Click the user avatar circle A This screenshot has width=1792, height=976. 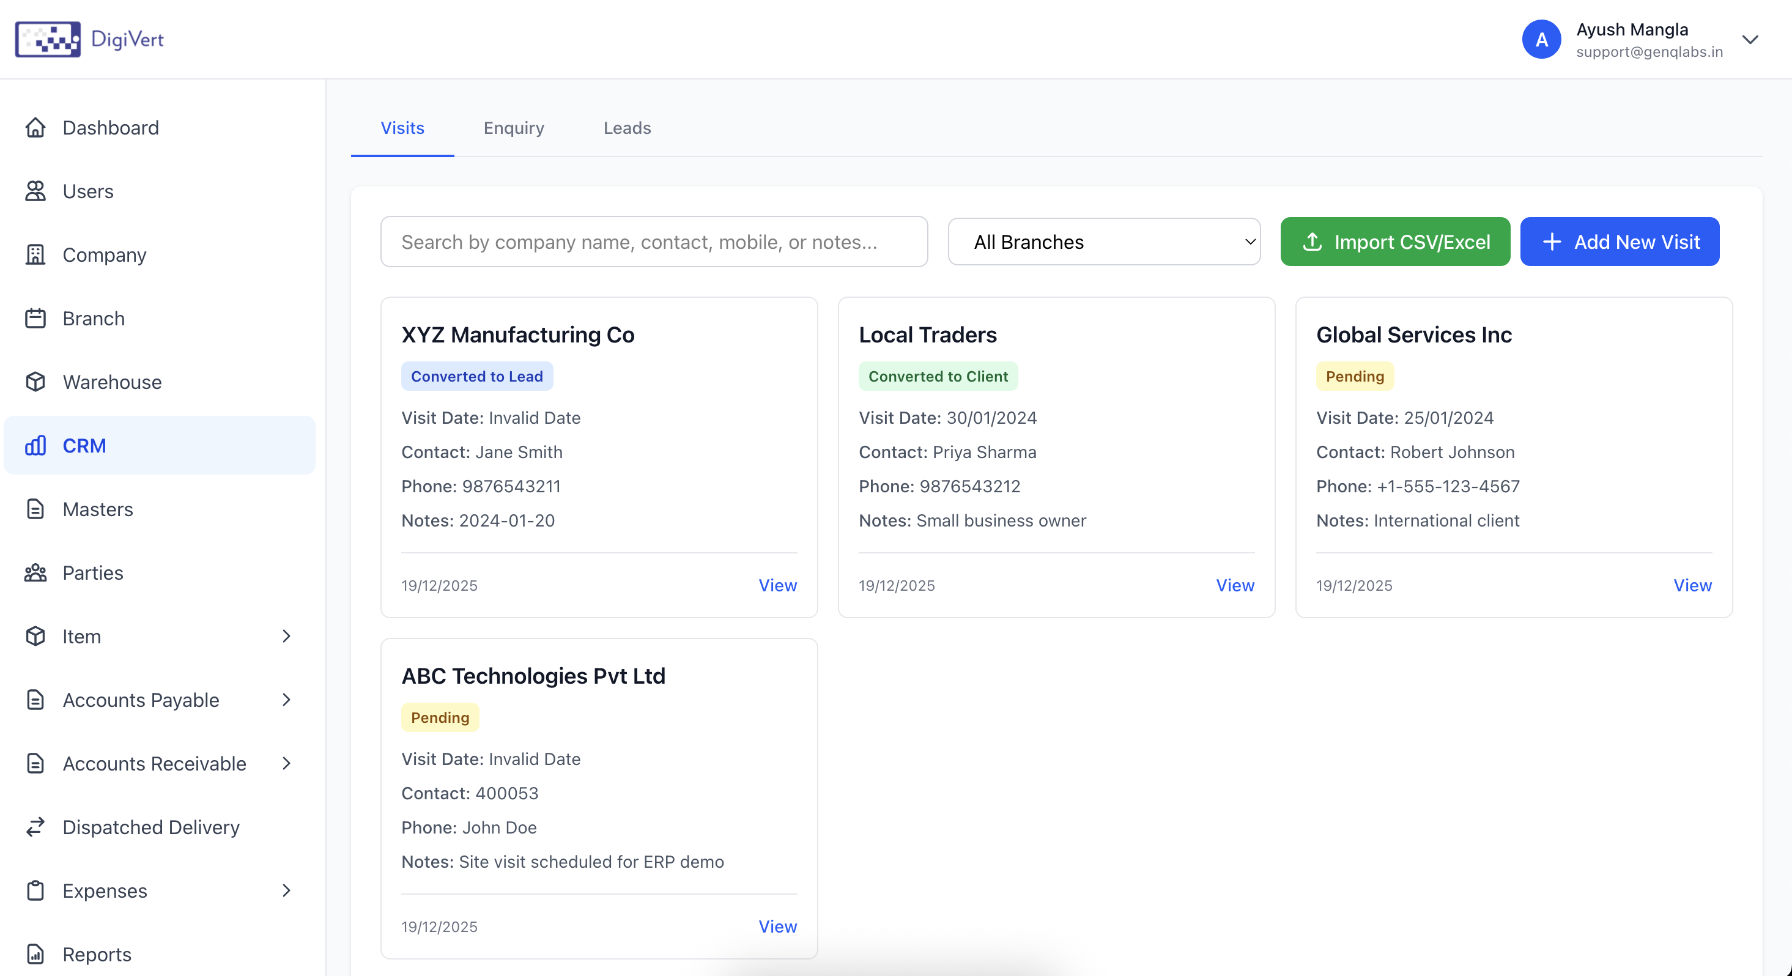pyautogui.click(x=1542, y=40)
